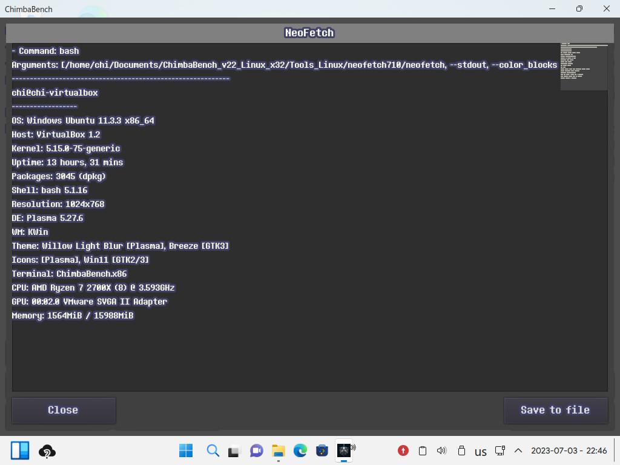Click the 'Kernel: 5.15.0-75-generic' line
Viewport: 620px width, 465px height.
pos(65,148)
